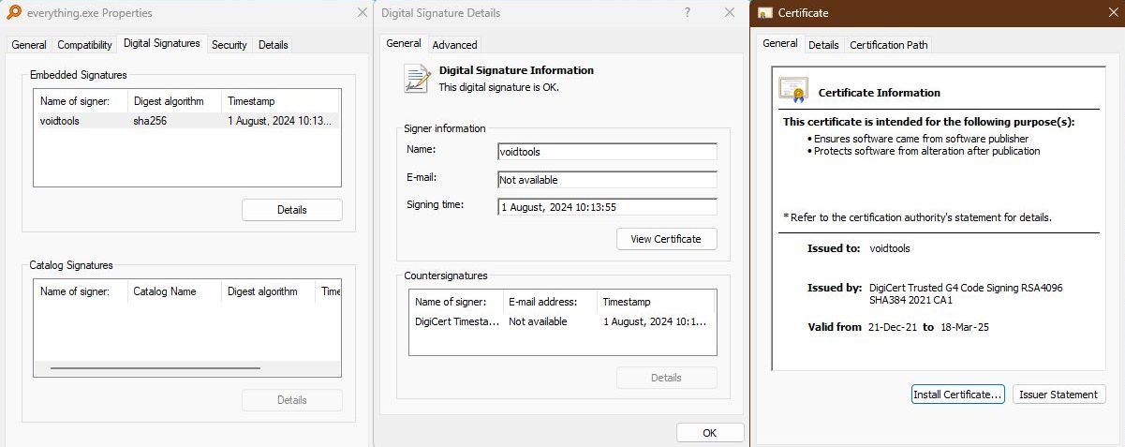Click Details button under Embedded Signatures
This screenshot has width=1125, height=447.
coord(292,210)
